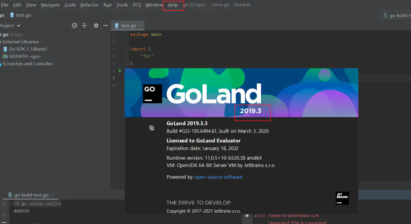Open Project panel settings gear
The width and height of the screenshot is (411, 224).
point(96,26)
